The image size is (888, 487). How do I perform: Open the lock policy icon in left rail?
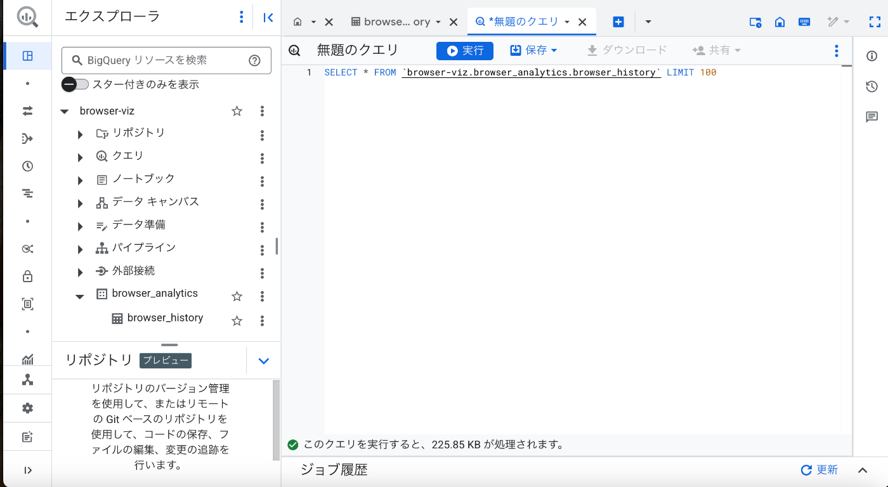pos(27,276)
